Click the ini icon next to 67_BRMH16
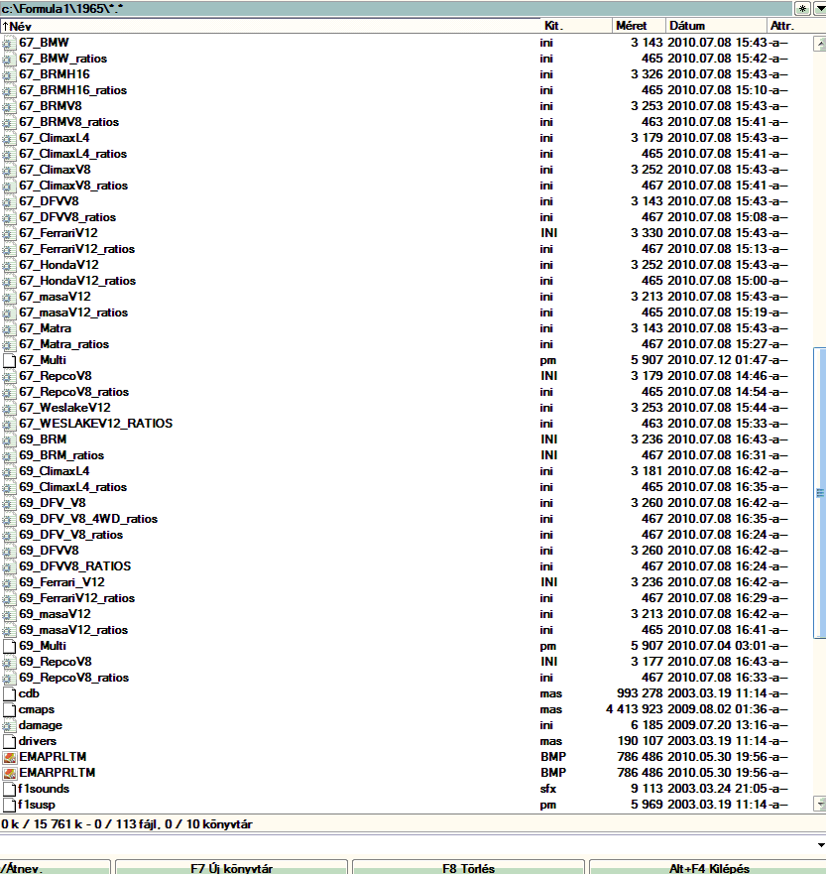827x876 pixels. tap(9, 74)
